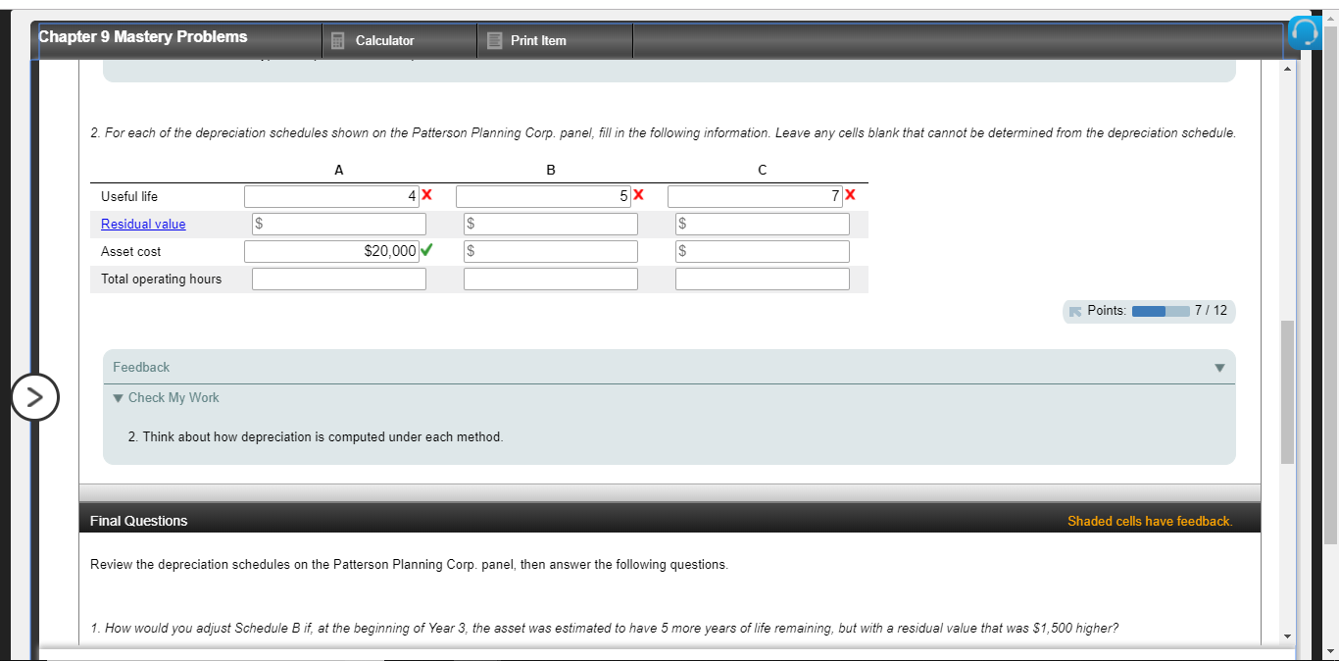Click the Points progress bar

[1161, 311]
